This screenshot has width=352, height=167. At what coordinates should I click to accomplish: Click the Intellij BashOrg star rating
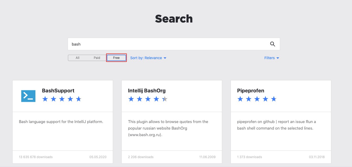click(148, 99)
